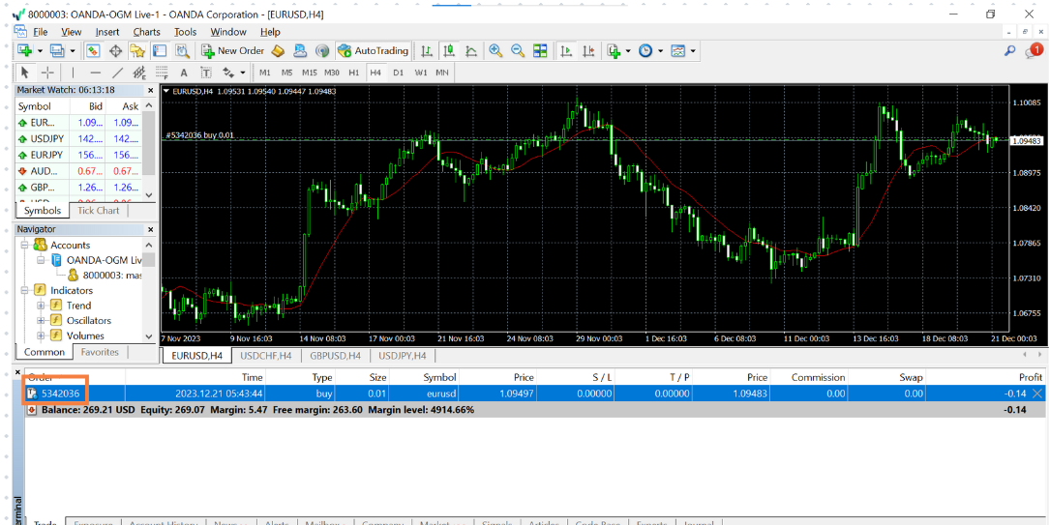Select the Text 'A' tool
This screenshot has width=1050, height=525.
click(184, 73)
